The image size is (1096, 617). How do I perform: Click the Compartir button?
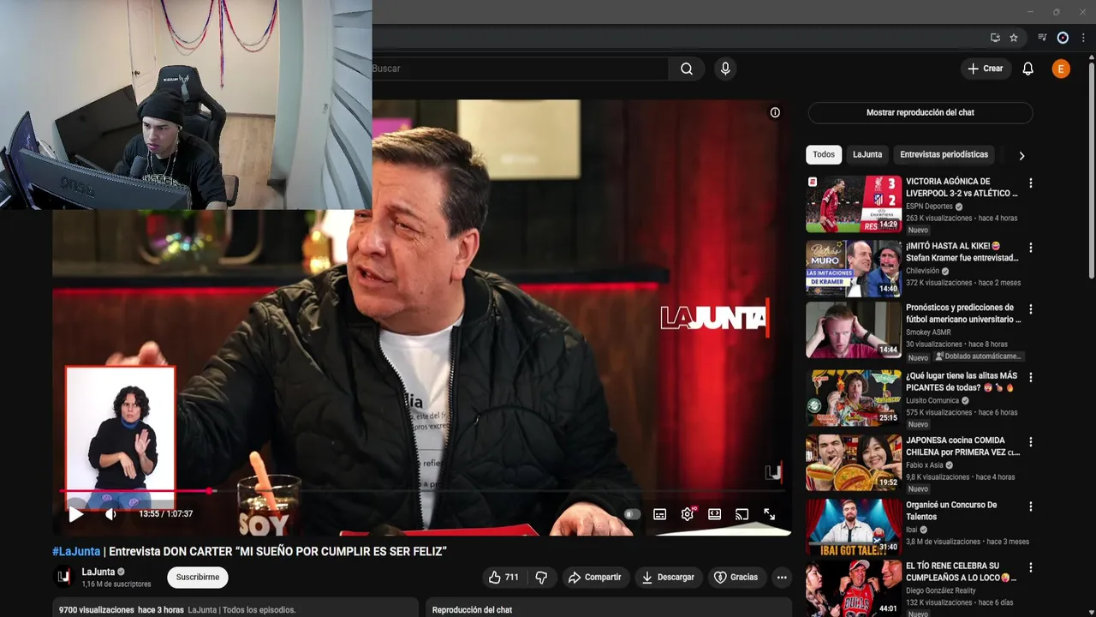(594, 578)
